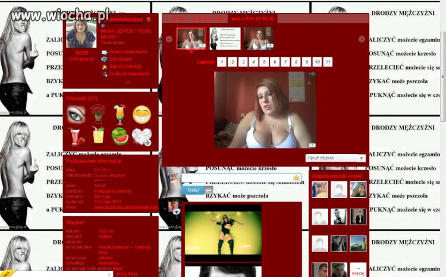Click the diamond heart add-gift icon
Image resolution: width=446 pixels, height=277 pixels.
142,137
